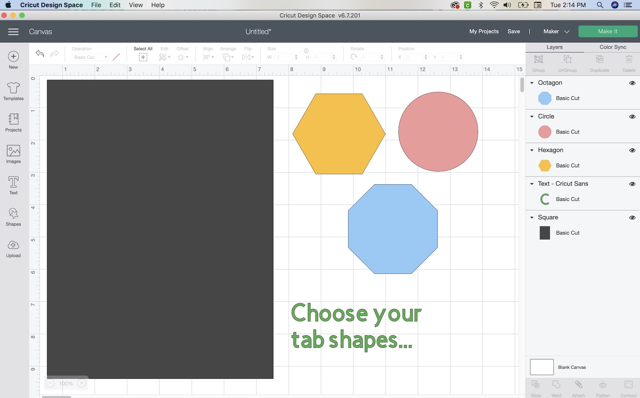Open the Arrange dropdown
This screenshot has width=640, height=398.
click(228, 57)
